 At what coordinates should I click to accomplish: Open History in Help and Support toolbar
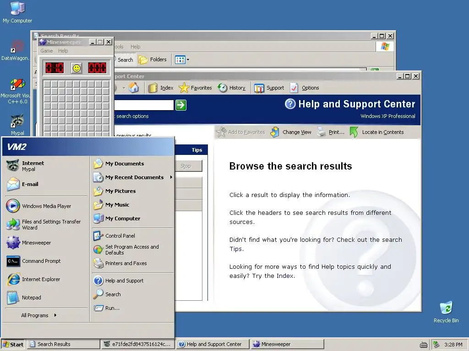click(231, 88)
